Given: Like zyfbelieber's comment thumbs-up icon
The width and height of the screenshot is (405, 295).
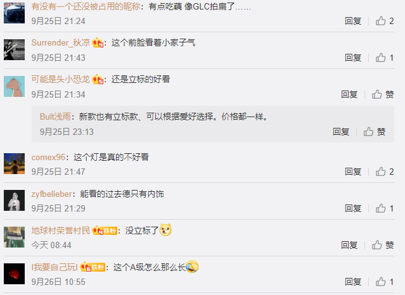Looking at the screenshot, I should click(380, 208).
